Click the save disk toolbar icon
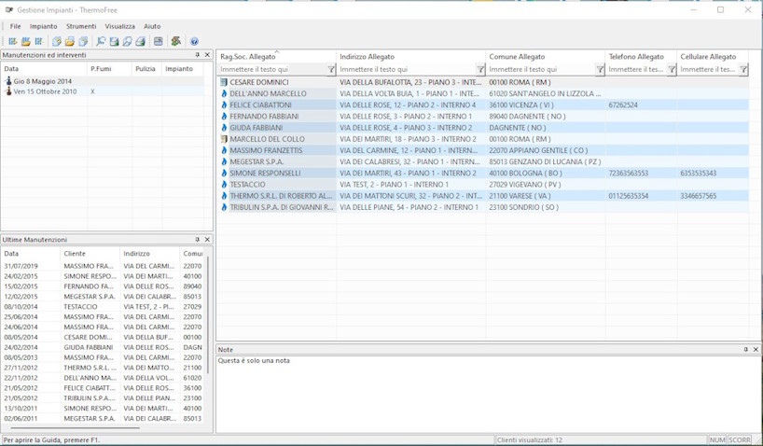Screen dimensions: 763x446 pyautogui.click(x=115, y=41)
